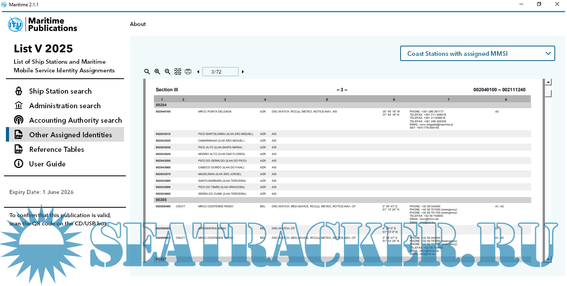Select Accounting Authority search
This screenshot has width=567, height=286.
click(75, 120)
